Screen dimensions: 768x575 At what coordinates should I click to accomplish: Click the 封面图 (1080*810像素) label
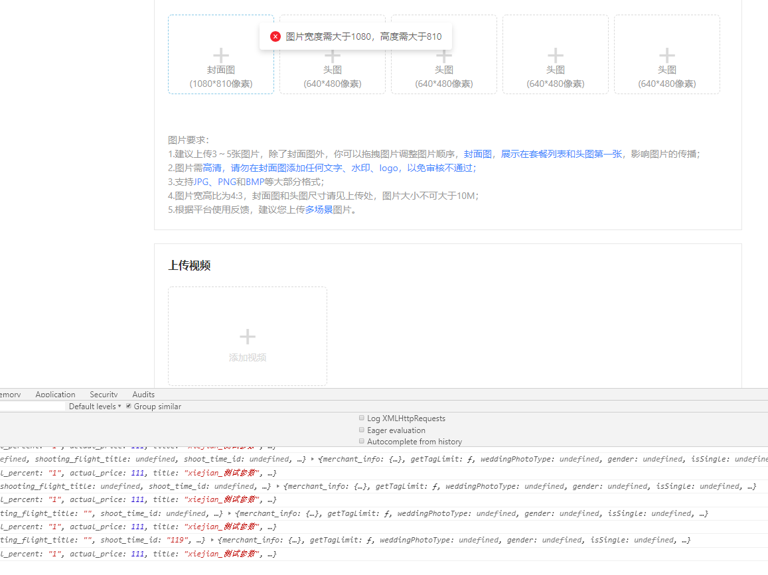point(221,76)
